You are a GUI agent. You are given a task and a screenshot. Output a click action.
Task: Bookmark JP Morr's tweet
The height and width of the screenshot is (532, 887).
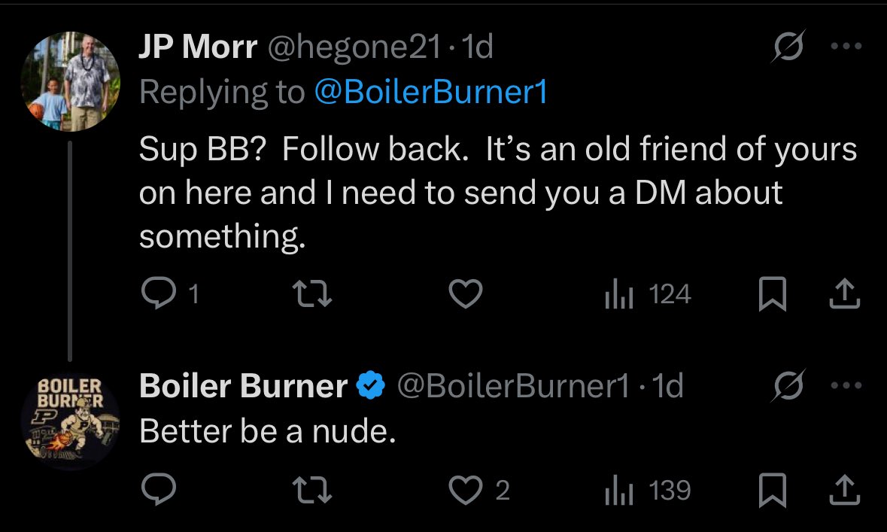(x=772, y=293)
